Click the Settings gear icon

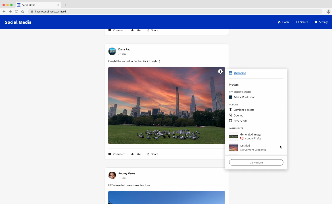click(x=316, y=22)
